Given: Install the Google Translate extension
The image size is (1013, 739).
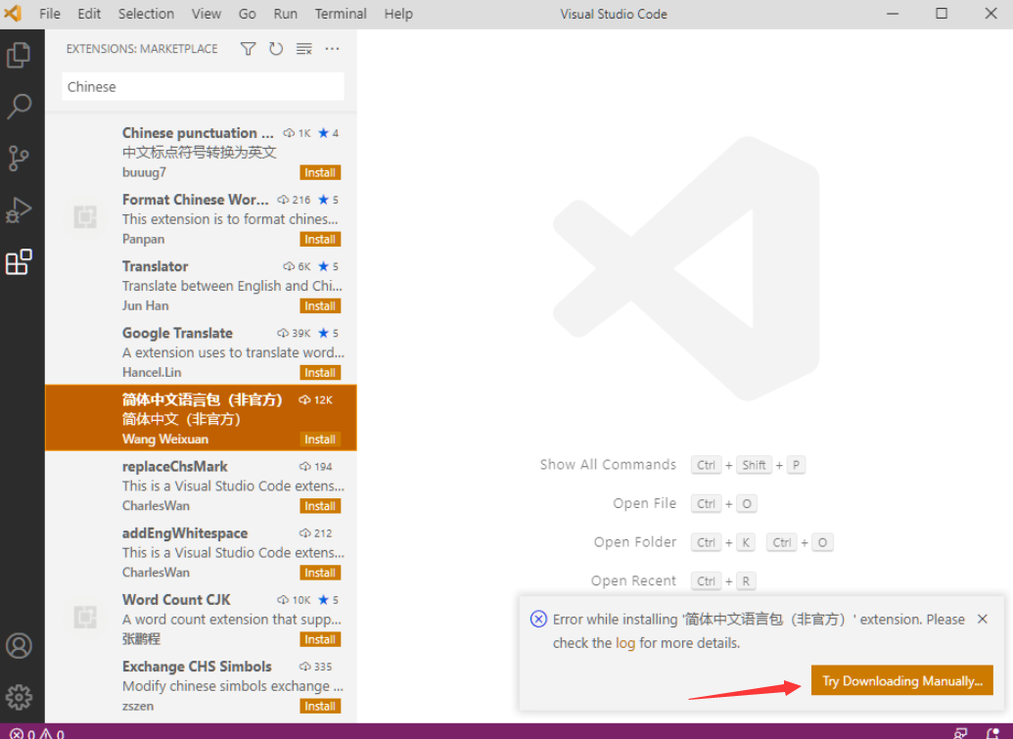Looking at the screenshot, I should click(x=320, y=372).
